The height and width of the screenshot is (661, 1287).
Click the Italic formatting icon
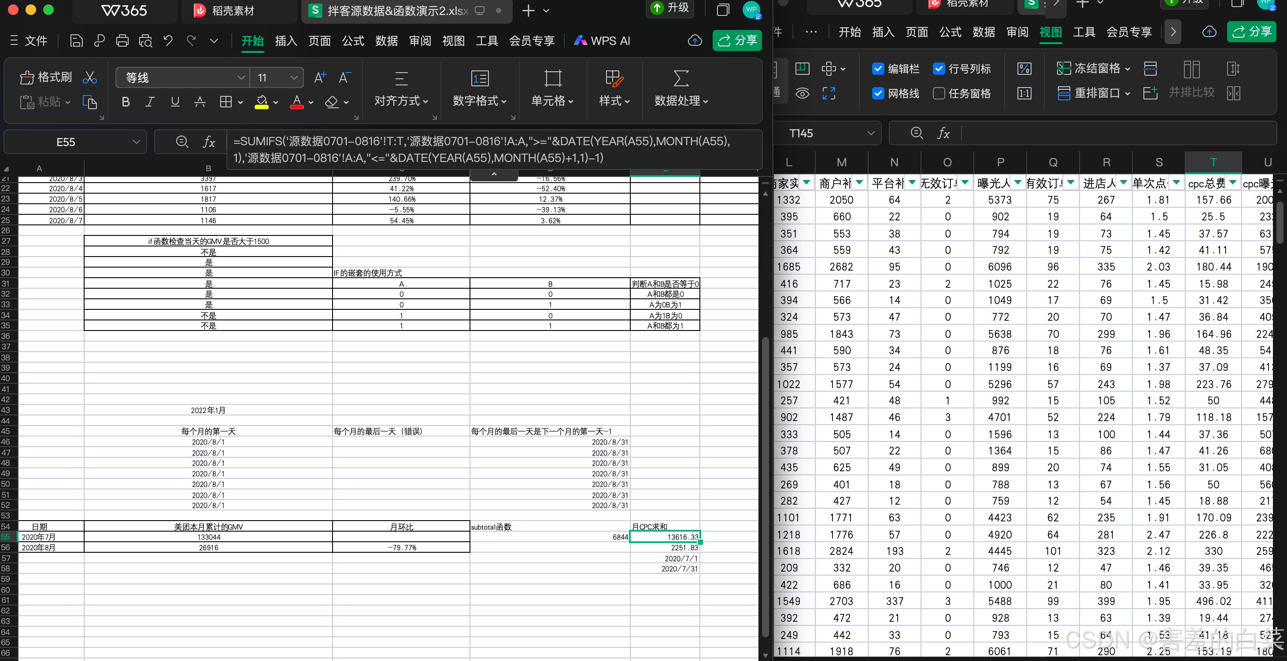[x=149, y=102]
